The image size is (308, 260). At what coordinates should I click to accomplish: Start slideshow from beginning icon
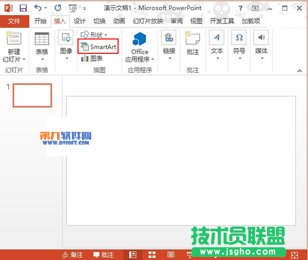coord(73,8)
